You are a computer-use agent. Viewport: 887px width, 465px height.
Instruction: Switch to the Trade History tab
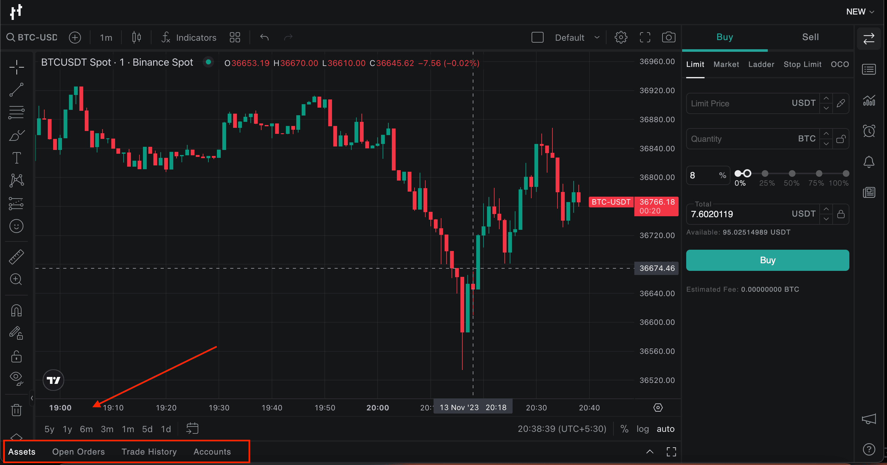tap(149, 452)
